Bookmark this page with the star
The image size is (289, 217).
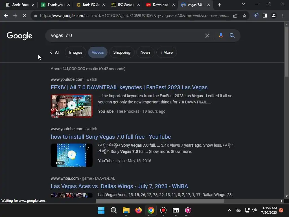coord(244,16)
